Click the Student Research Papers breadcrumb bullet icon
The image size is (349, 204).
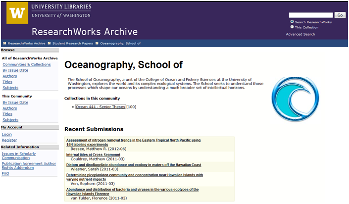point(49,43)
